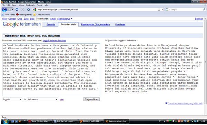The height and width of the screenshot is (125, 207).
Task: Bookmark this page with the star icon
Action: (159, 10)
